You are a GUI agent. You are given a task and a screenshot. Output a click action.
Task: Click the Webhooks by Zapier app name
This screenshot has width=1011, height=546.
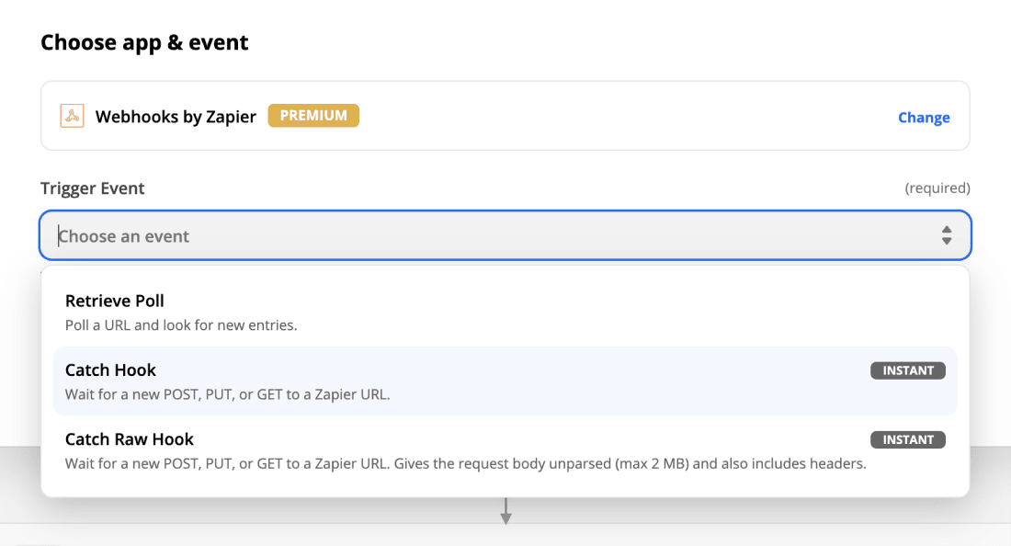coord(176,117)
